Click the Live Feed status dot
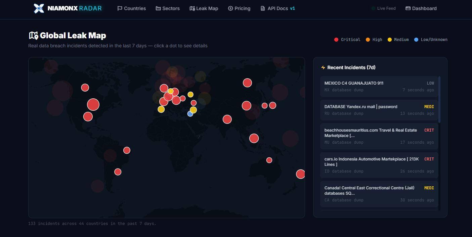The width and height of the screenshot is (472, 237). point(373,8)
